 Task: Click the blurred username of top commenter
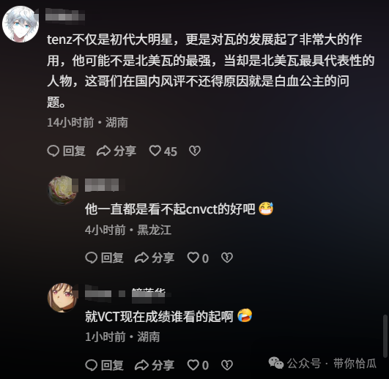tap(65, 15)
